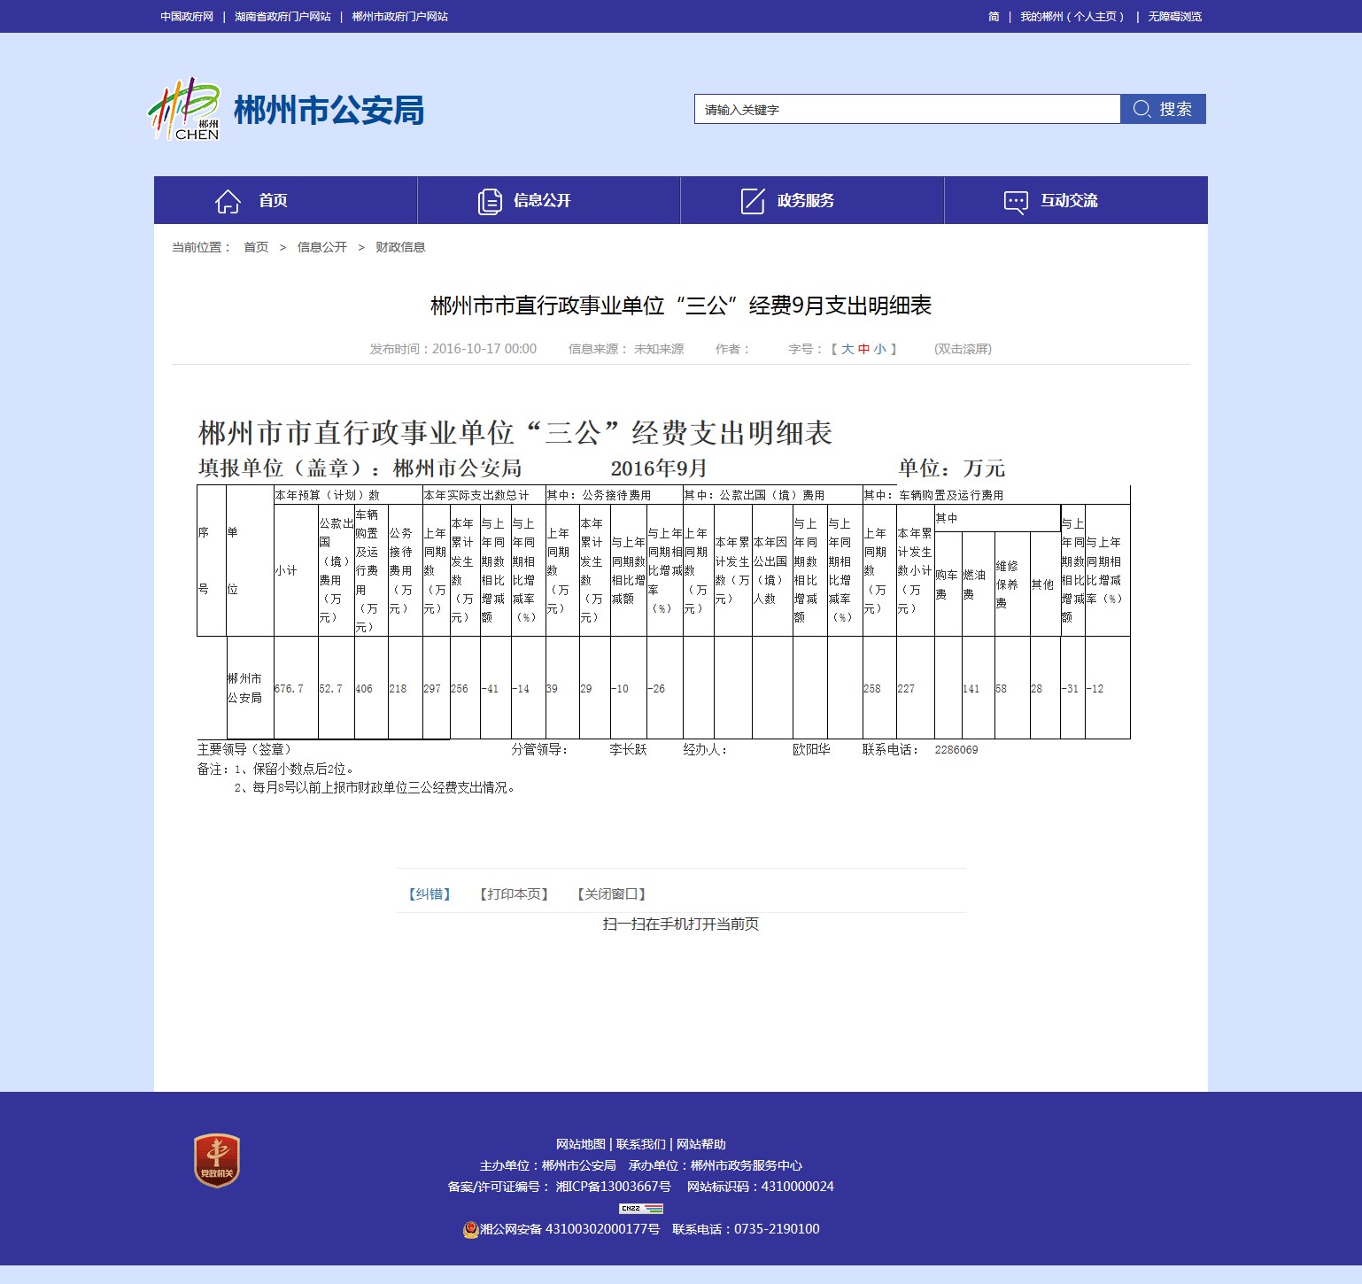Open the 无障碍浏览 accessibility link
Image resolution: width=1362 pixels, height=1284 pixels.
[x=1175, y=17]
